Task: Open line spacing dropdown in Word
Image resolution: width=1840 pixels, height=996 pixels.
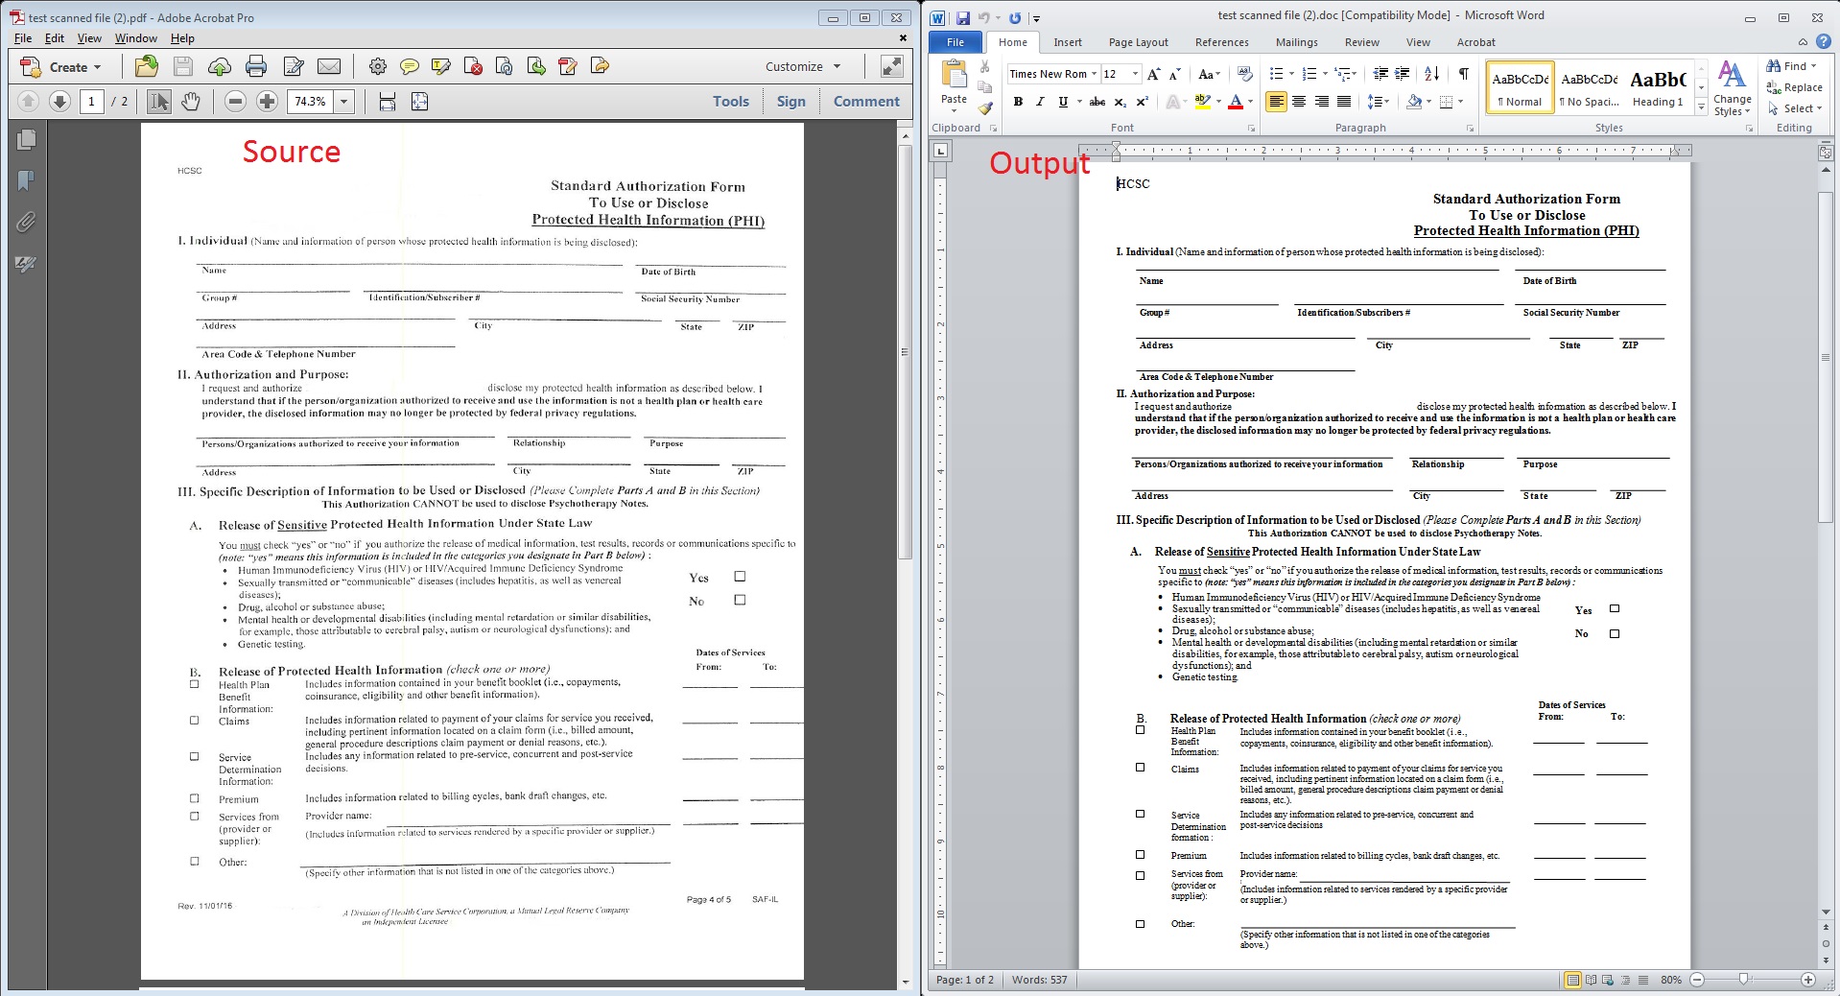Action: (1379, 102)
